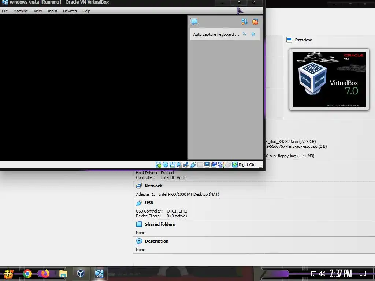Click the dvd_342329.iso (2.25 GB) entry

click(x=291, y=142)
